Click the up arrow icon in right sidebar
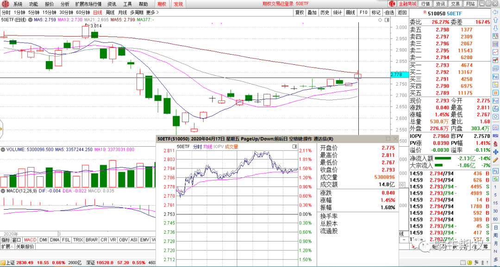 coord(495,20)
